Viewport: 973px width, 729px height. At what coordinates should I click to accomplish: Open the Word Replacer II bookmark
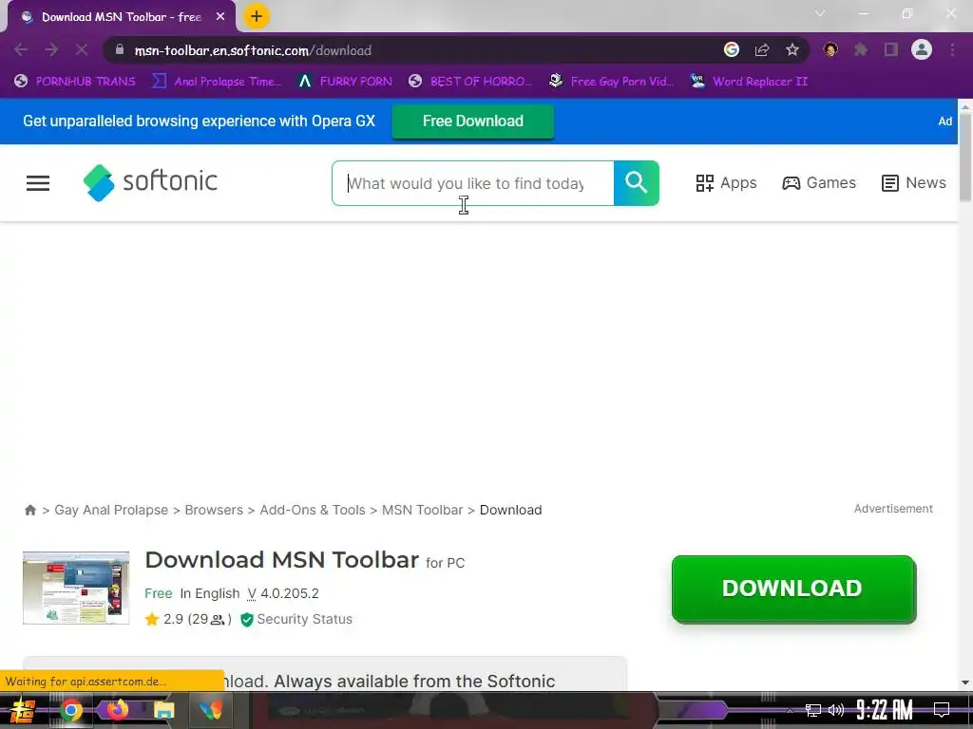click(x=750, y=82)
